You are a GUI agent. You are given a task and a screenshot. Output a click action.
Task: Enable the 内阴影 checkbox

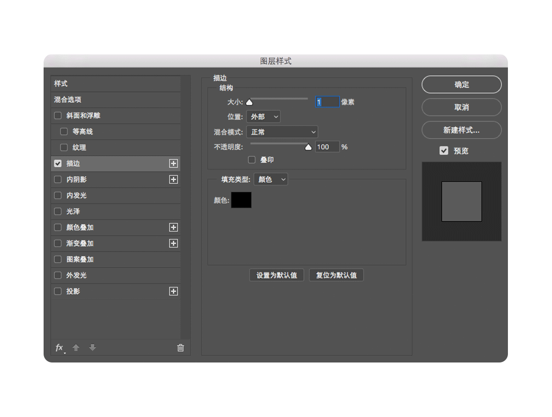57,179
